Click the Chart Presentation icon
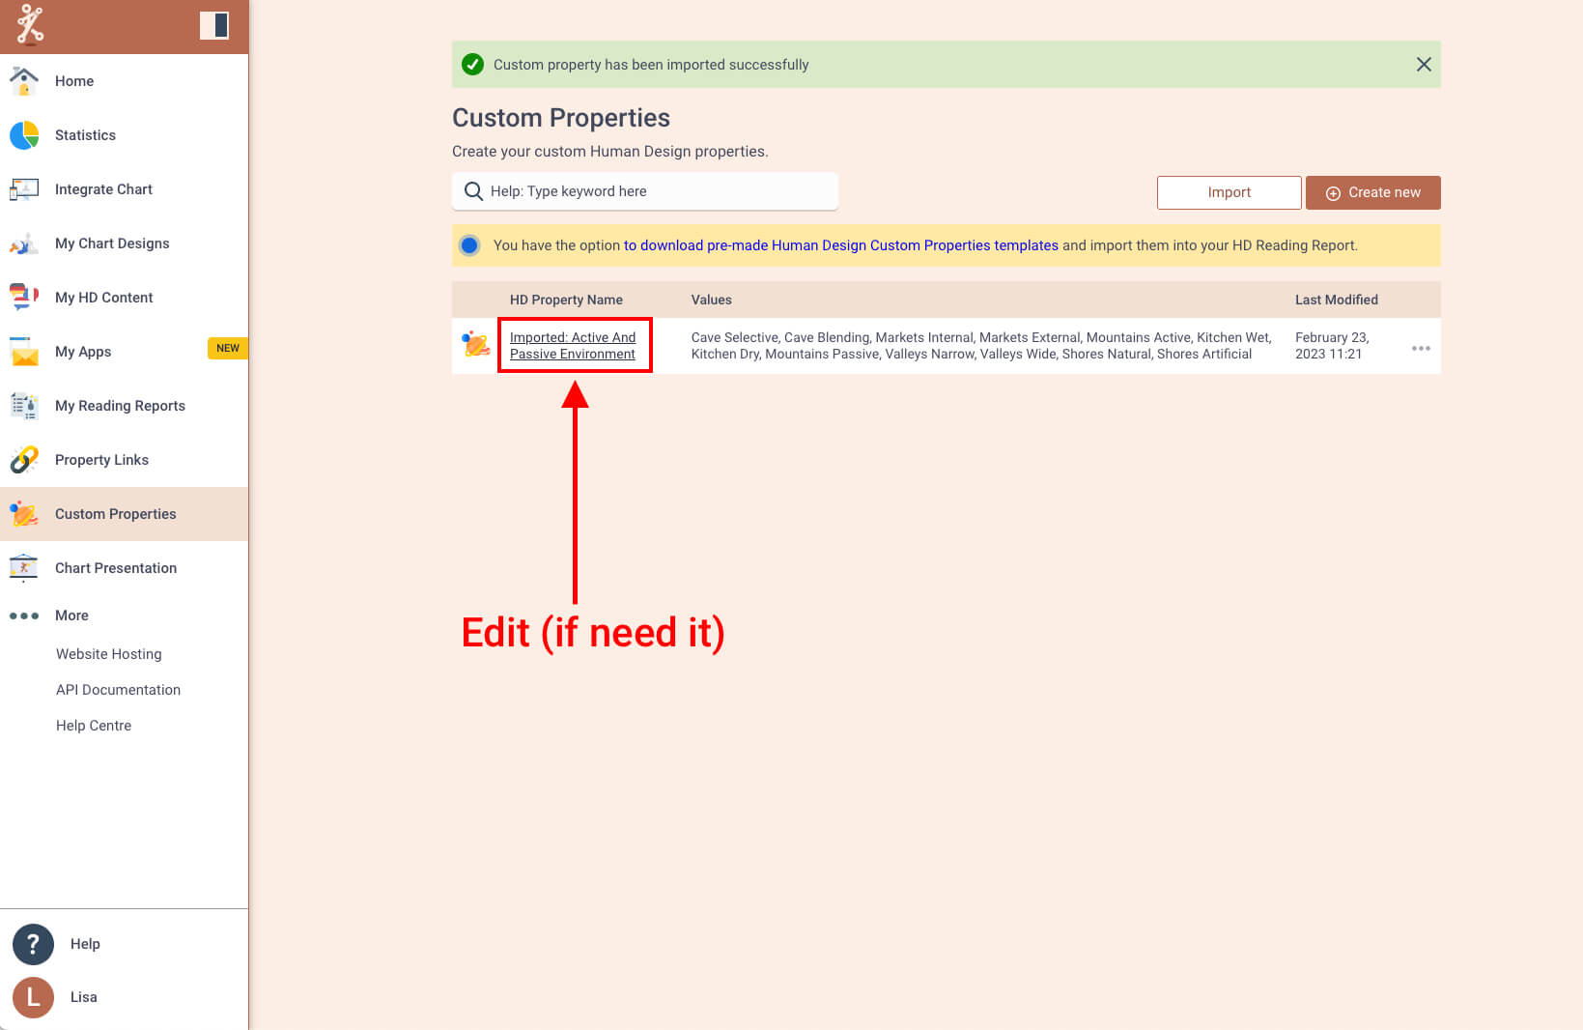The image size is (1583, 1030). pyautogui.click(x=24, y=568)
